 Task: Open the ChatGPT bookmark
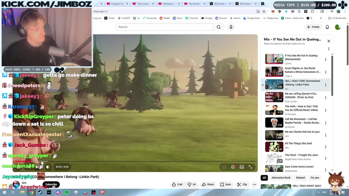pos(124,18)
